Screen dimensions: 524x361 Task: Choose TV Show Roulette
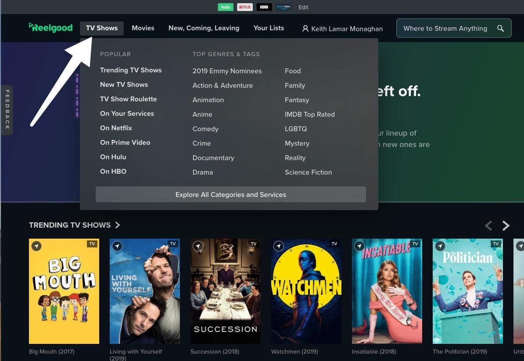tap(128, 99)
